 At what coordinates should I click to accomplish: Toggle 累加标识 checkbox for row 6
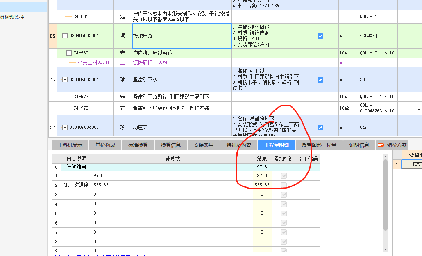pyautogui.click(x=284, y=223)
